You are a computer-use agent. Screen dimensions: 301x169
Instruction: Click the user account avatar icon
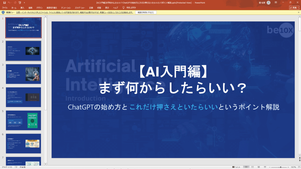(269, 3)
